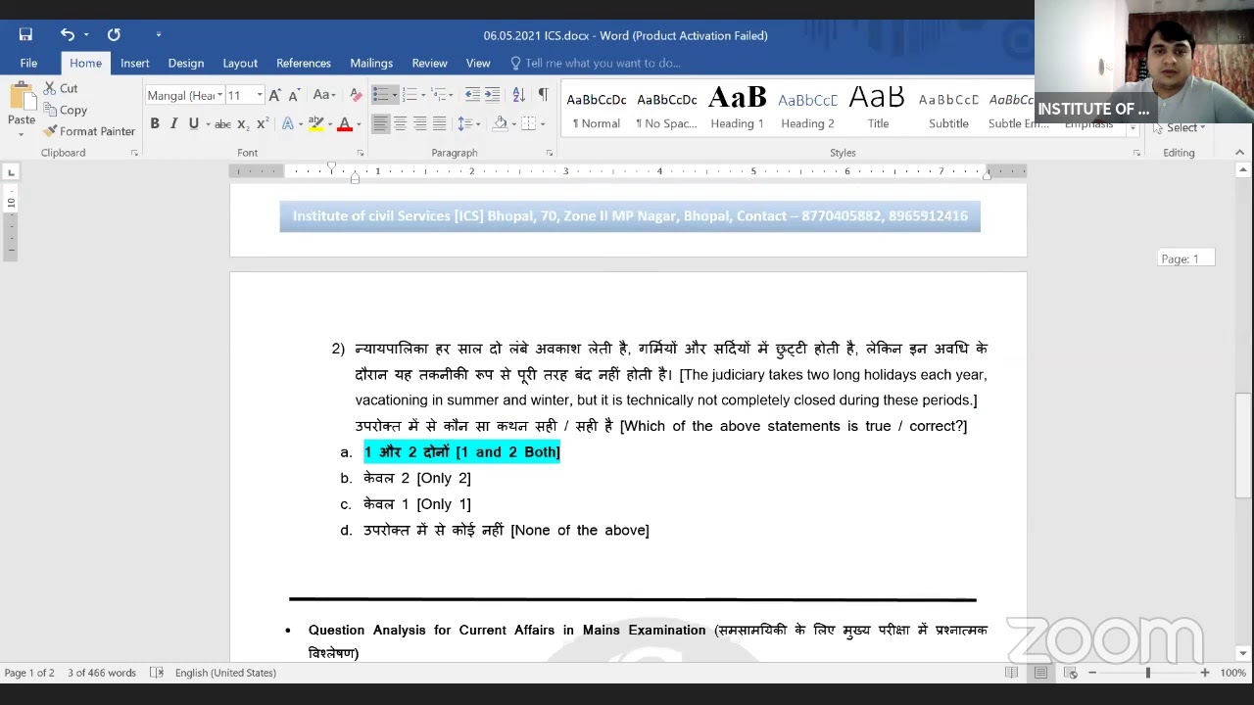Open the View tab

[478, 63]
